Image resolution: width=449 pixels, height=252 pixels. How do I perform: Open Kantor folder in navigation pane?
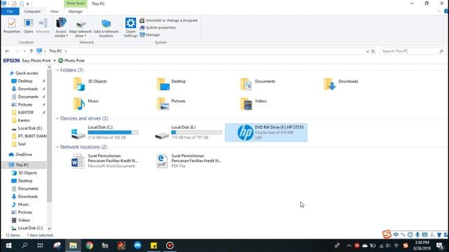[24, 120]
